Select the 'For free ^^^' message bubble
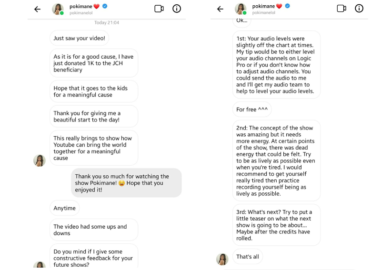The image size is (381, 270). pos(252,110)
